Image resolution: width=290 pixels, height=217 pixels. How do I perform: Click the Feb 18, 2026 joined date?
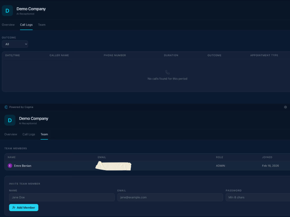pyautogui.click(x=270, y=166)
